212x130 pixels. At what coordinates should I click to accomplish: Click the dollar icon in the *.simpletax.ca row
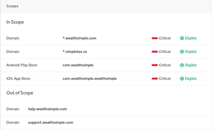point(182,52)
